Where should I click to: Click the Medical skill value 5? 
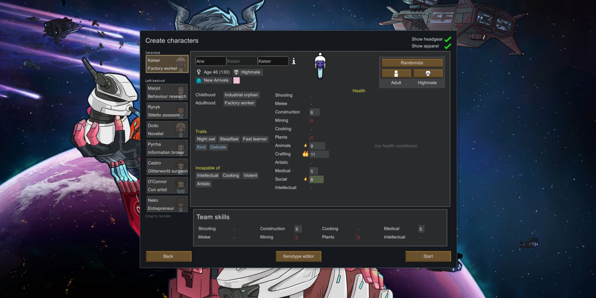coord(313,171)
